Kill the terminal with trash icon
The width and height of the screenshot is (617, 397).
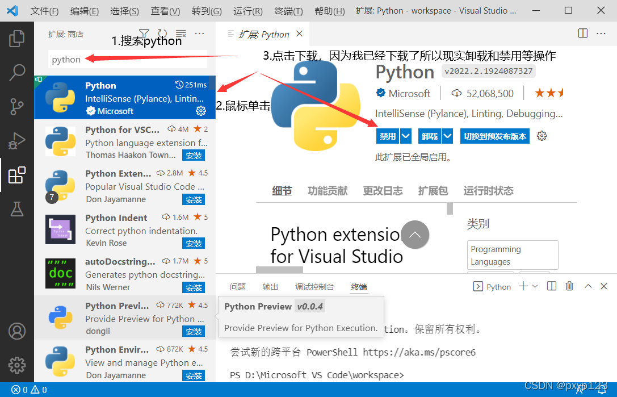[x=569, y=286]
